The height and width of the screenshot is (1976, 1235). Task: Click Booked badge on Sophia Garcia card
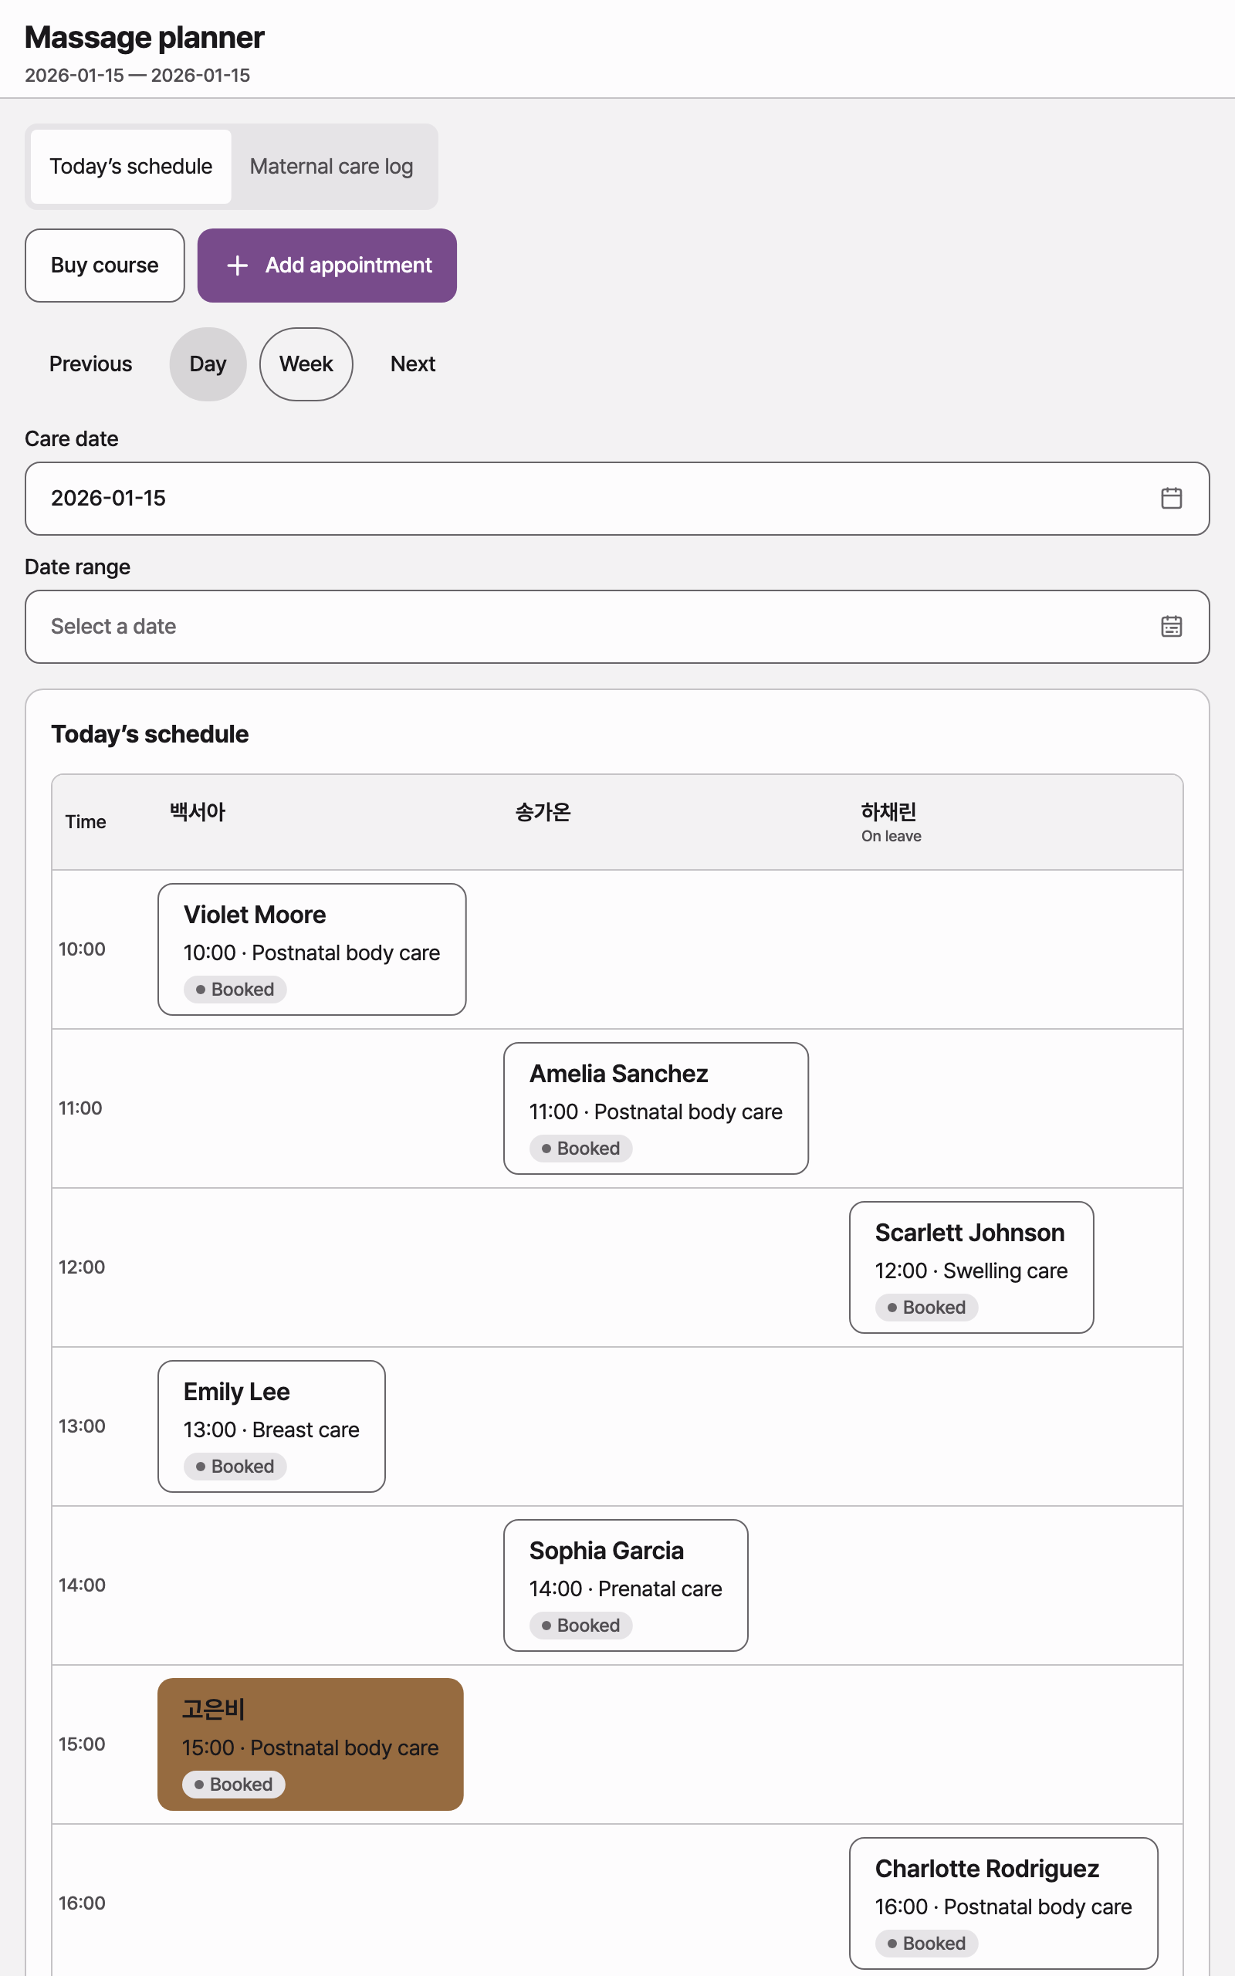[580, 1626]
